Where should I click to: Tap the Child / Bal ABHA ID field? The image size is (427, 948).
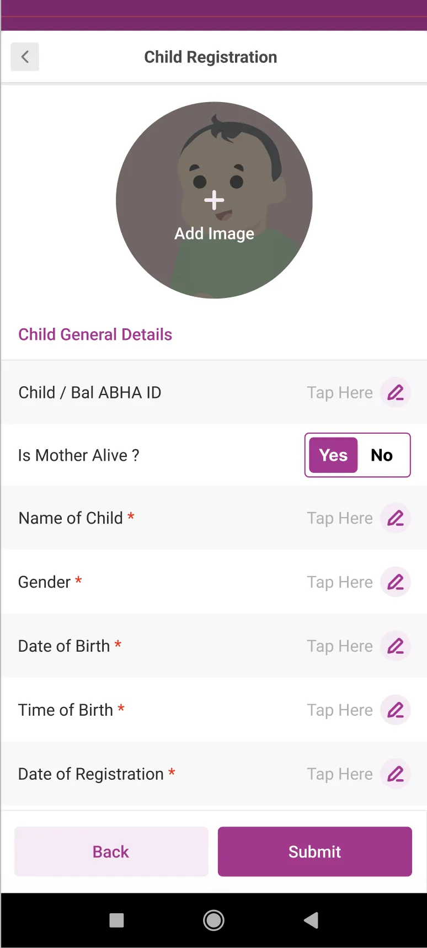[339, 392]
